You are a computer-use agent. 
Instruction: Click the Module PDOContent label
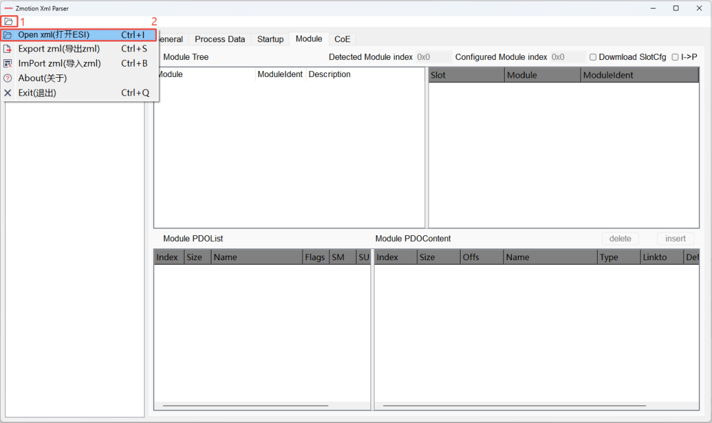413,239
